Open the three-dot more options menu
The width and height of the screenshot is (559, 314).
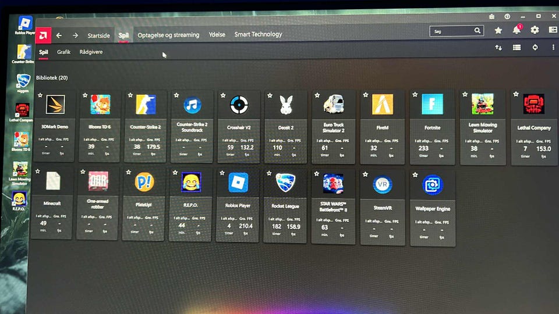coord(553,47)
